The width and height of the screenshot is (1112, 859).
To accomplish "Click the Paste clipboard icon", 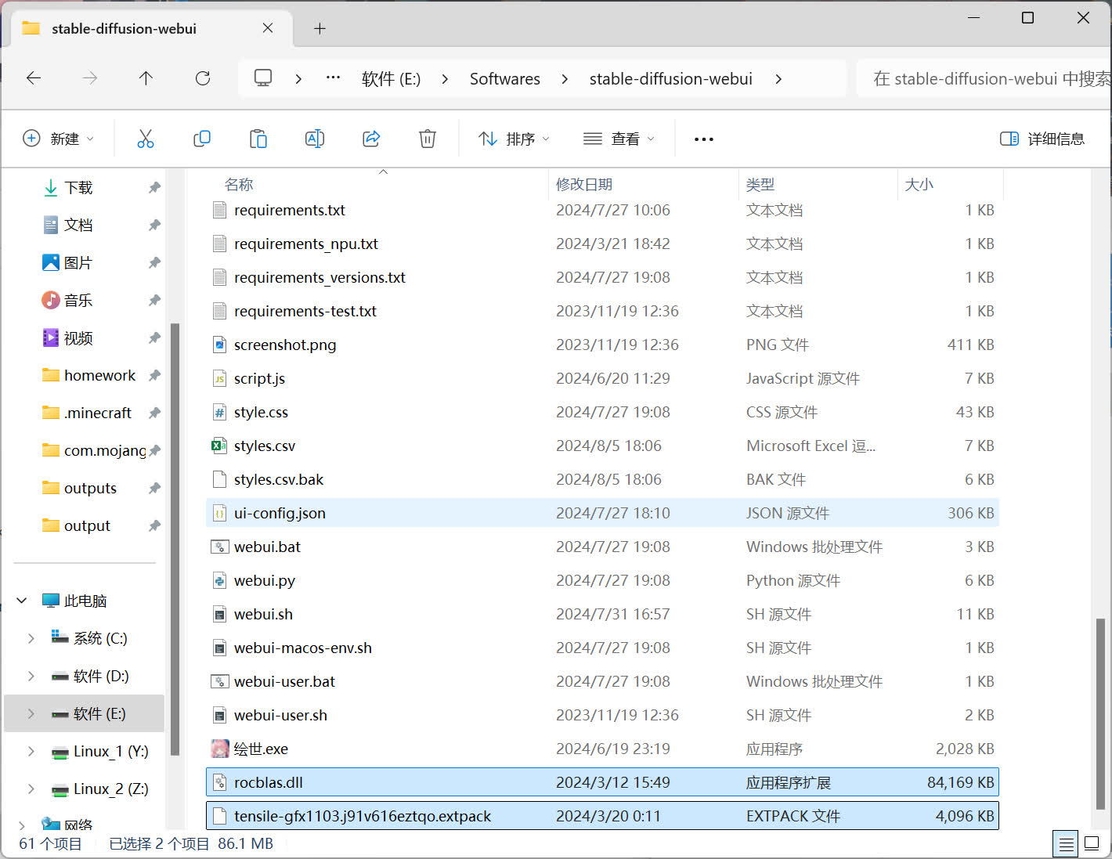I will coord(258,139).
